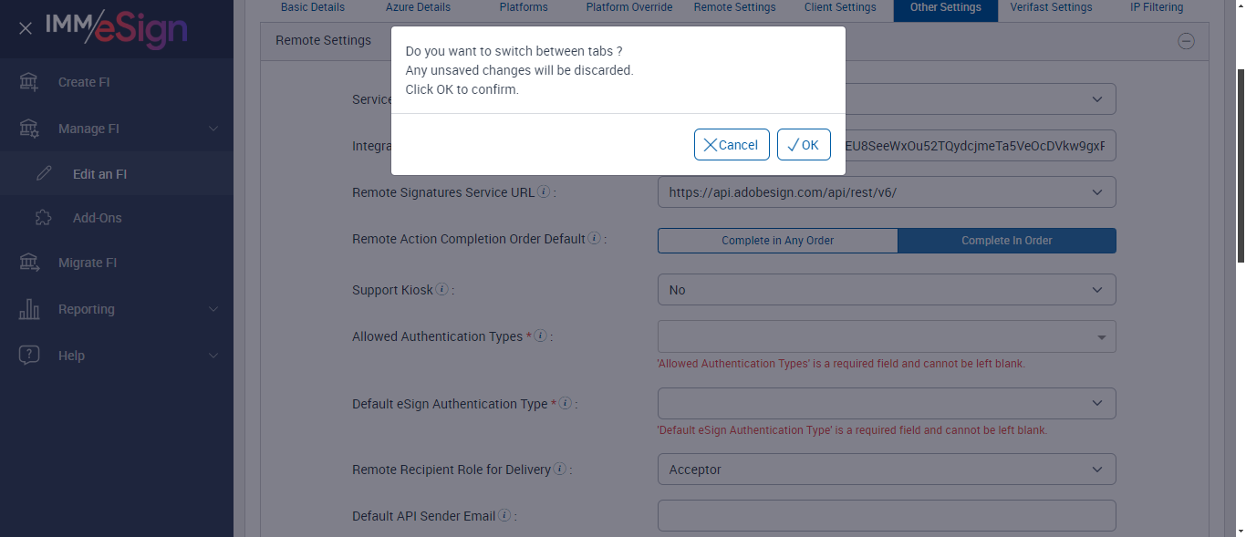Click OK to confirm tab switch
The height and width of the screenshot is (537, 1246).
click(804, 145)
